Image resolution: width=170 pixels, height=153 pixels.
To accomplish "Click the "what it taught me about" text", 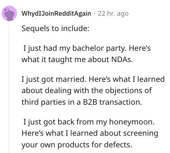I will click(x=65, y=60).
